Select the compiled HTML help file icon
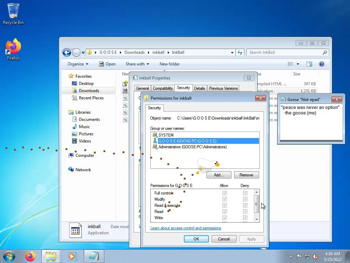Viewport: 350px width, 263px height. click(125, 84)
